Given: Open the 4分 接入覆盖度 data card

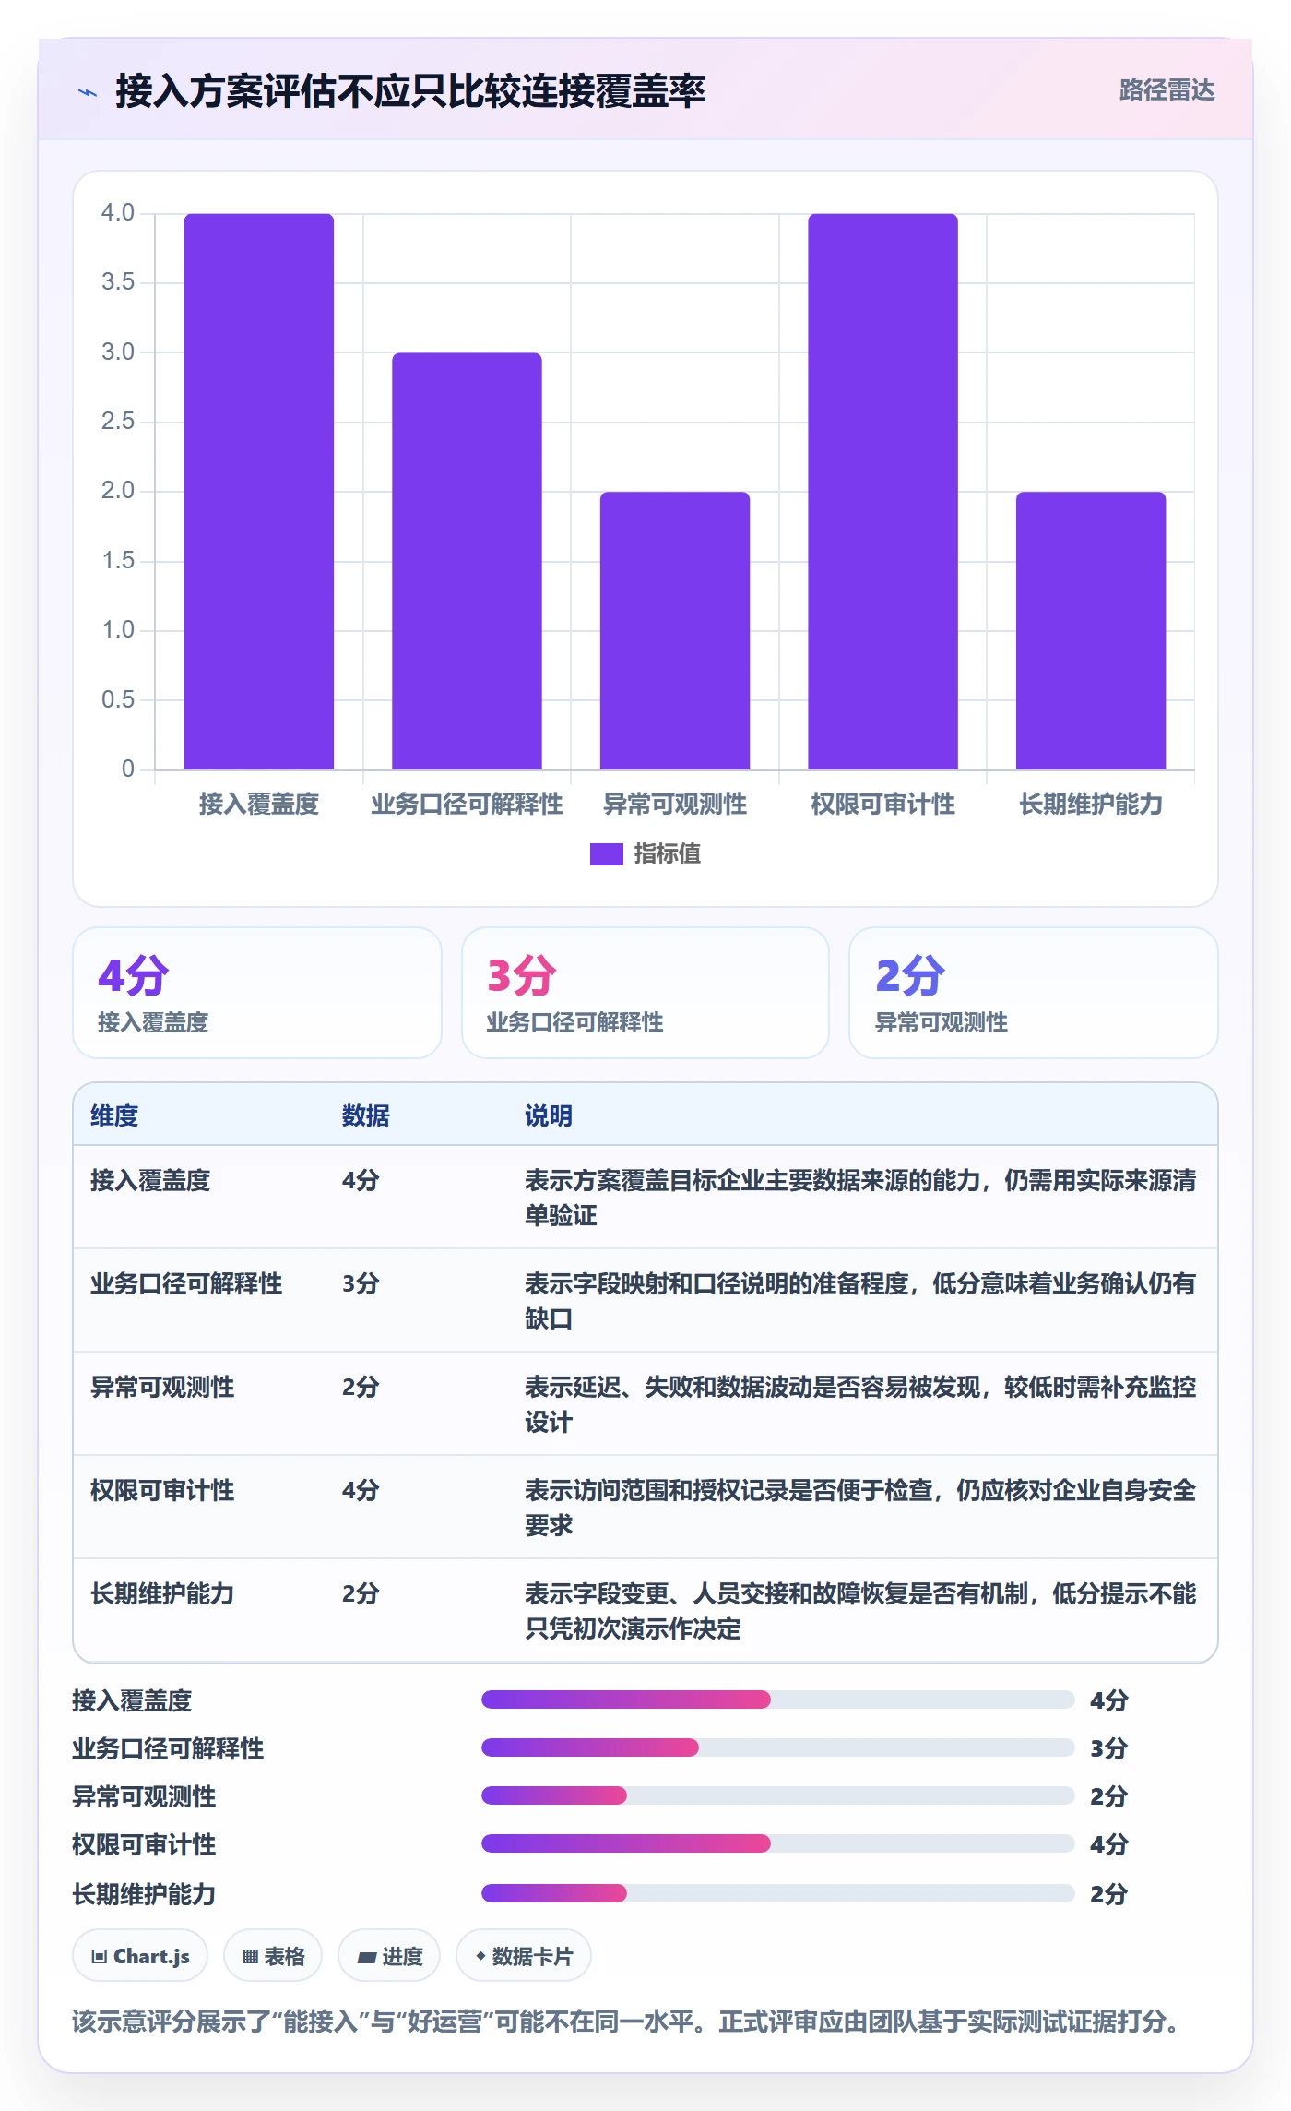Looking at the screenshot, I should point(257,993).
